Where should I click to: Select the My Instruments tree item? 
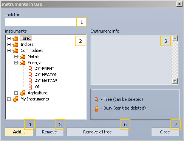pos(35,99)
